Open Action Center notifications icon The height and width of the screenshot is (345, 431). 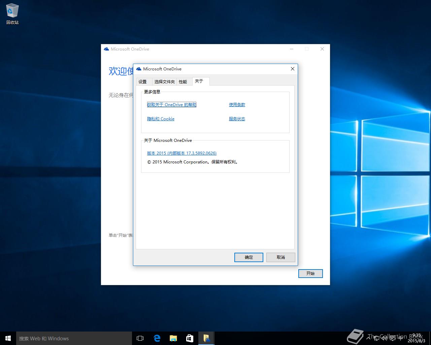[392, 338]
